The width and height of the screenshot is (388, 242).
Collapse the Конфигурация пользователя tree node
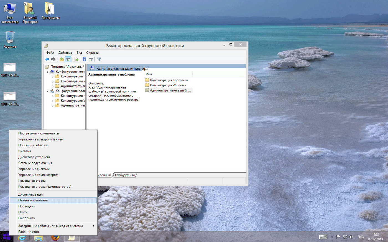click(47, 91)
